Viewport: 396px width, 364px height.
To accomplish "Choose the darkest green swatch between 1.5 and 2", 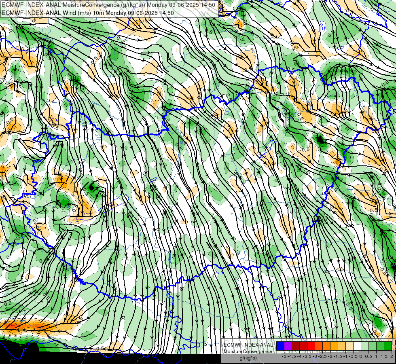I will [x=388, y=346].
